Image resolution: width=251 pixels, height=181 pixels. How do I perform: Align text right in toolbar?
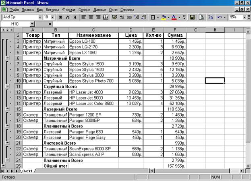point(98,17)
